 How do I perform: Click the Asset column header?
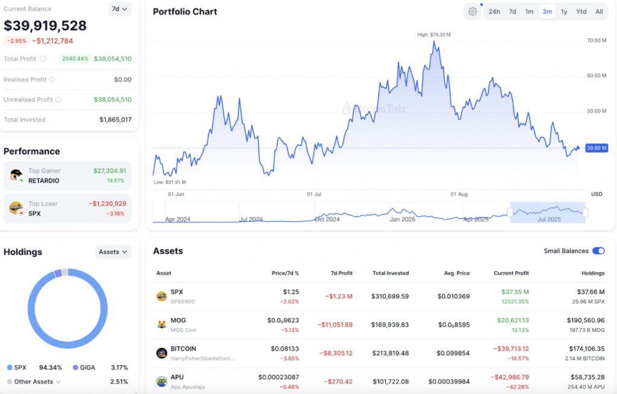(164, 273)
